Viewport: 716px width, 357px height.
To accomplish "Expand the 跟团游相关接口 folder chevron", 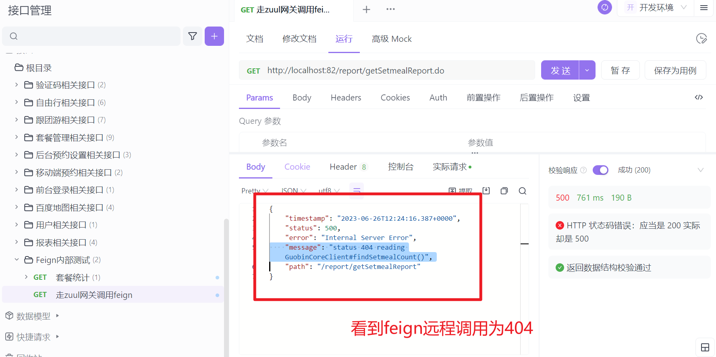I will [17, 120].
